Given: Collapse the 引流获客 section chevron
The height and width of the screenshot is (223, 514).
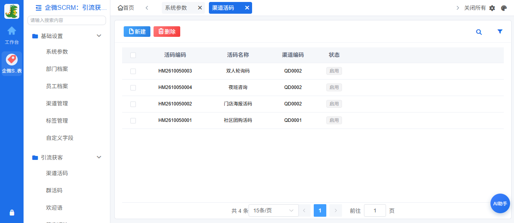Looking at the screenshot, I should pos(99,157).
